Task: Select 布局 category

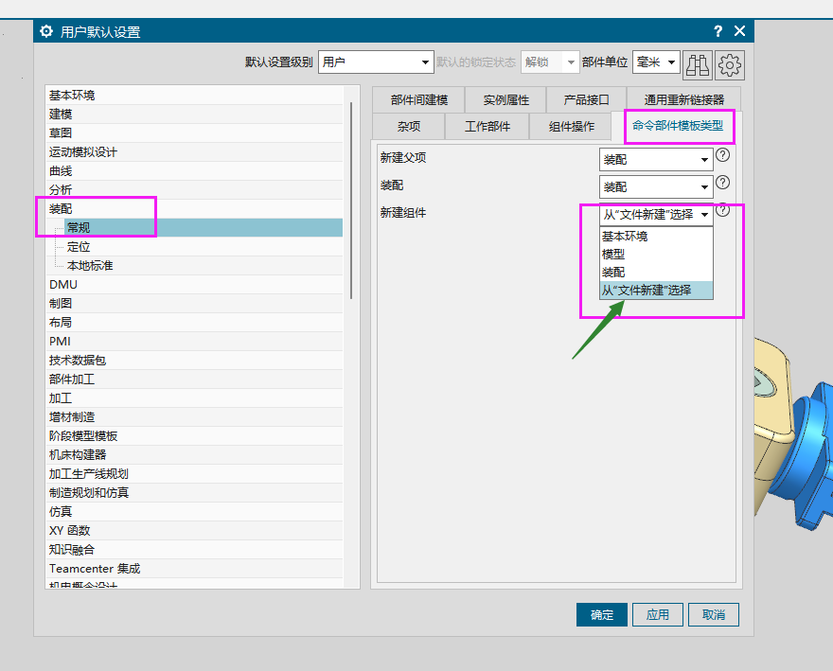Action: pos(194,323)
